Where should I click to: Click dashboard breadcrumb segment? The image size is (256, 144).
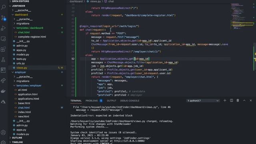click(x=76, y=2)
